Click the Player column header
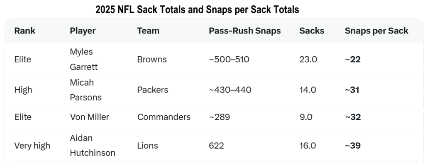The width and height of the screenshot is (425, 162). point(83,31)
